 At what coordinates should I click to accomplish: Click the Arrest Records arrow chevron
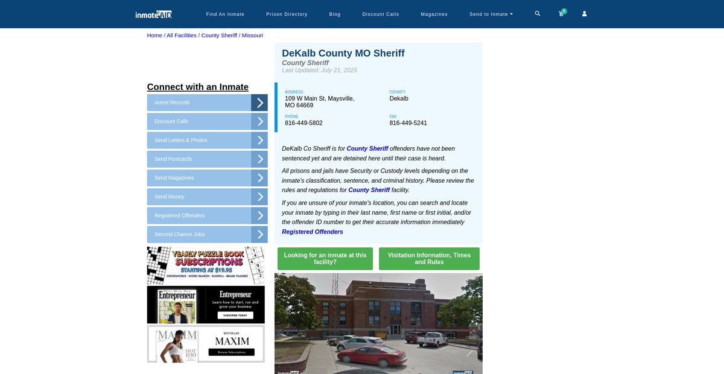pyautogui.click(x=259, y=103)
